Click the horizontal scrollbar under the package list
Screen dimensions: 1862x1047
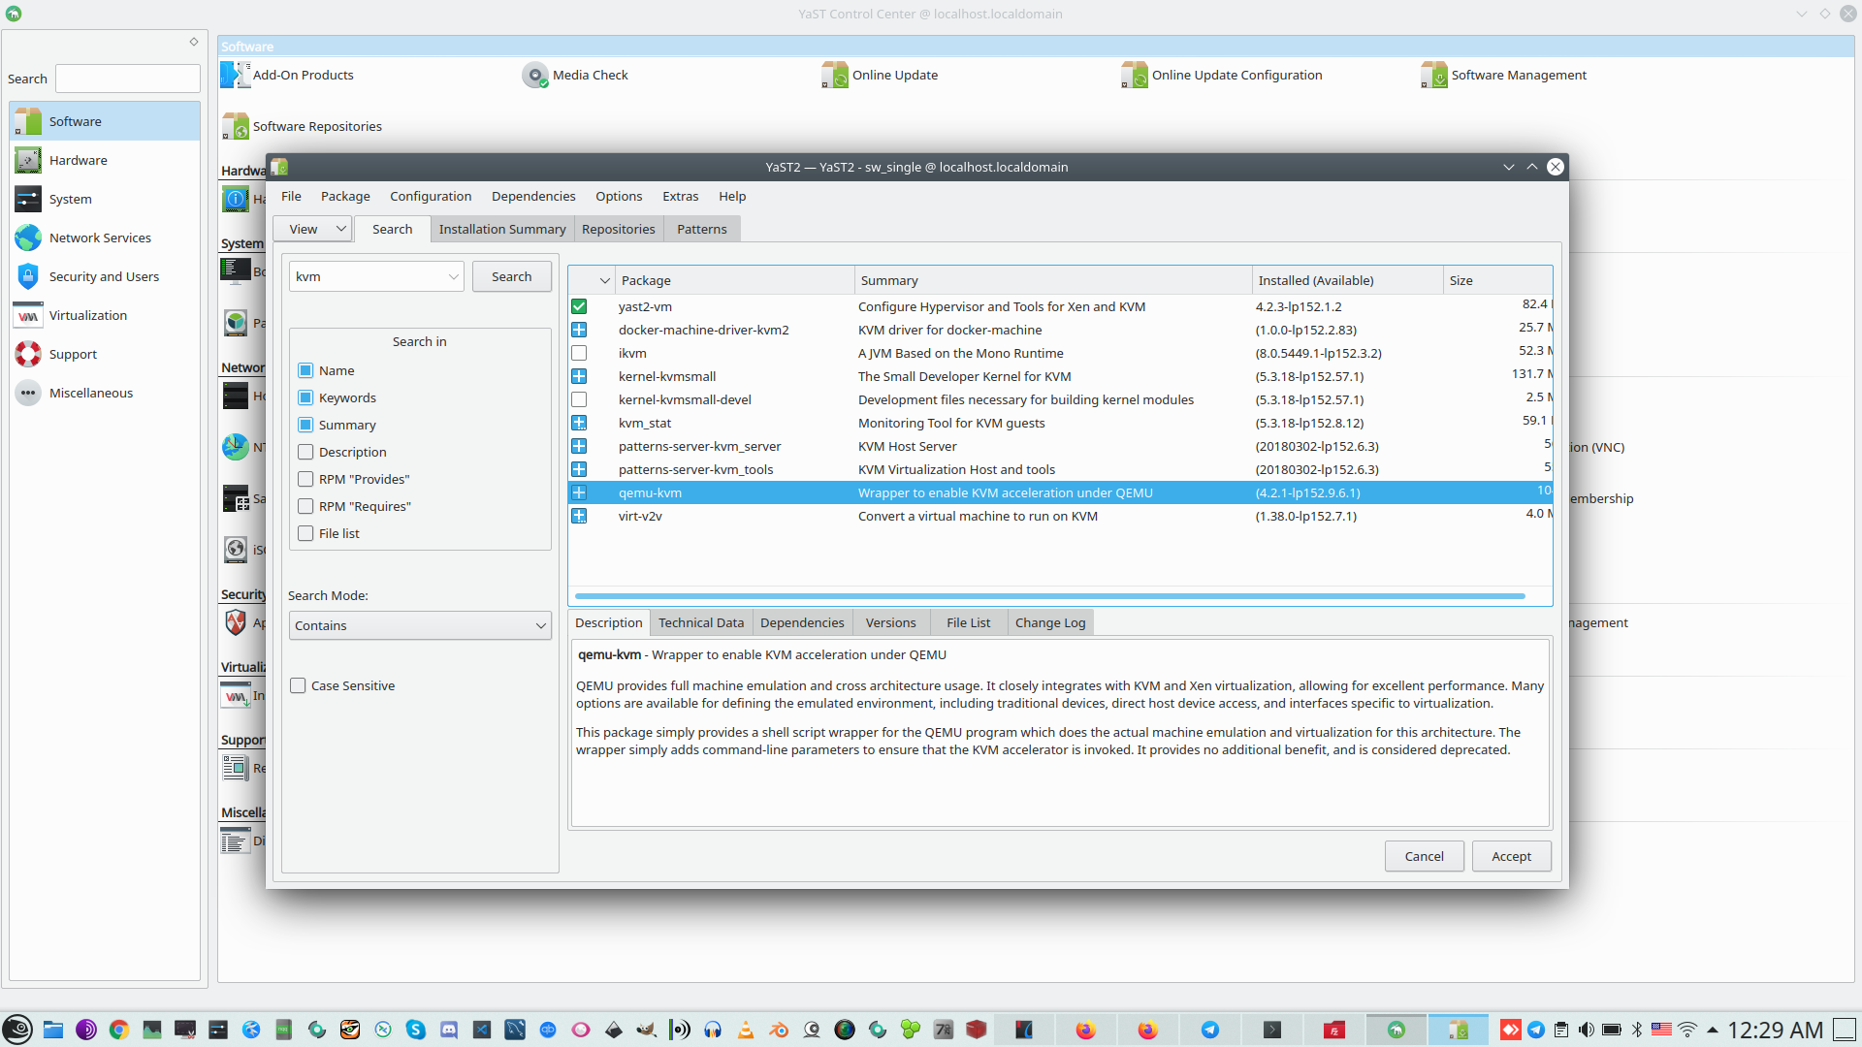1049,596
